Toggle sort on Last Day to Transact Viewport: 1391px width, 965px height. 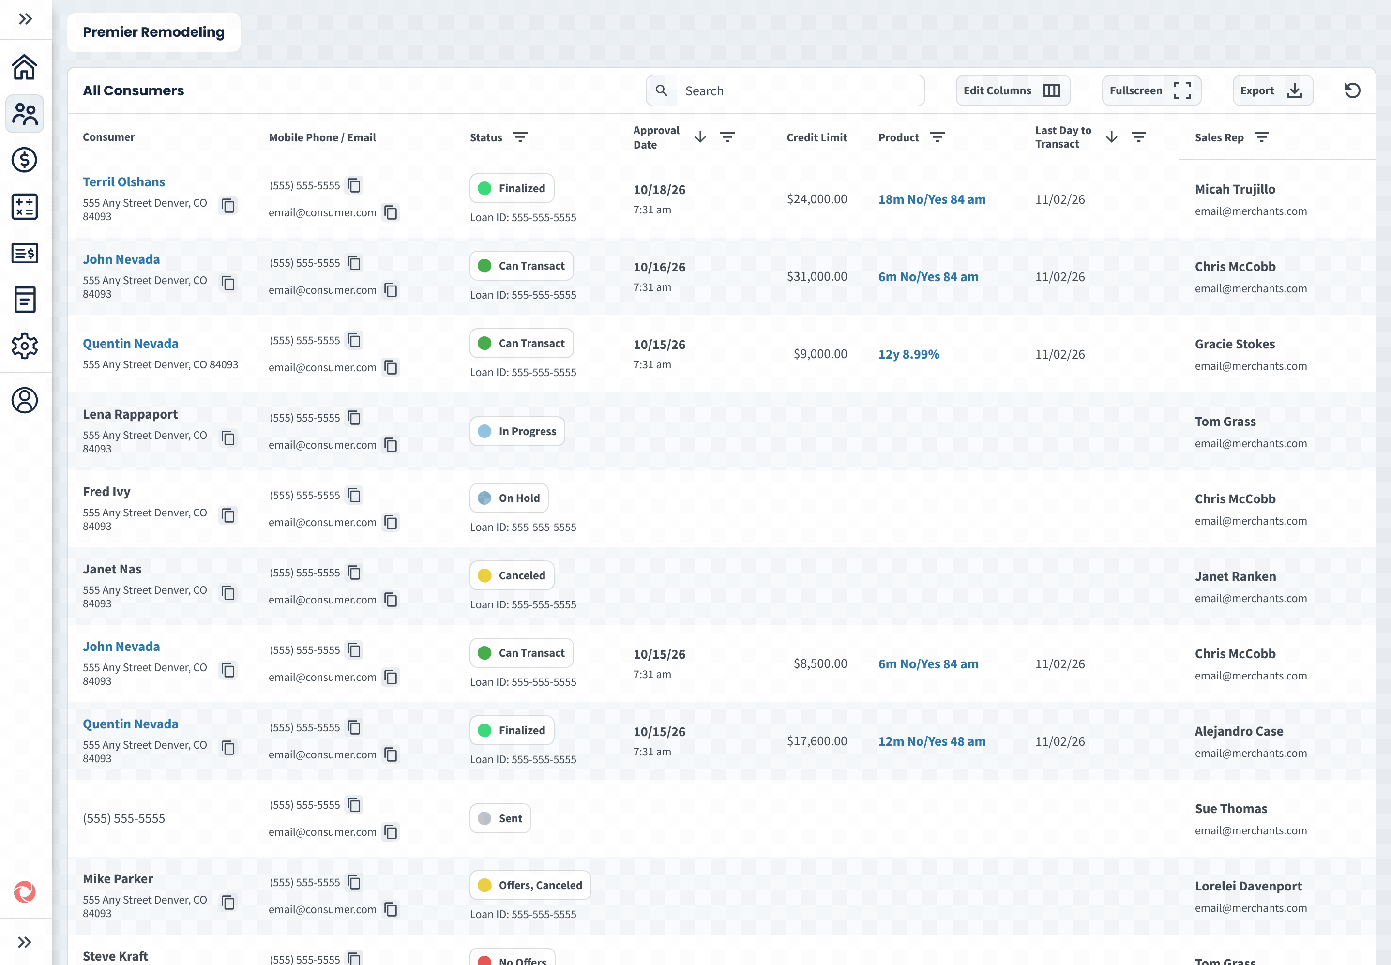[x=1111, y=136]
